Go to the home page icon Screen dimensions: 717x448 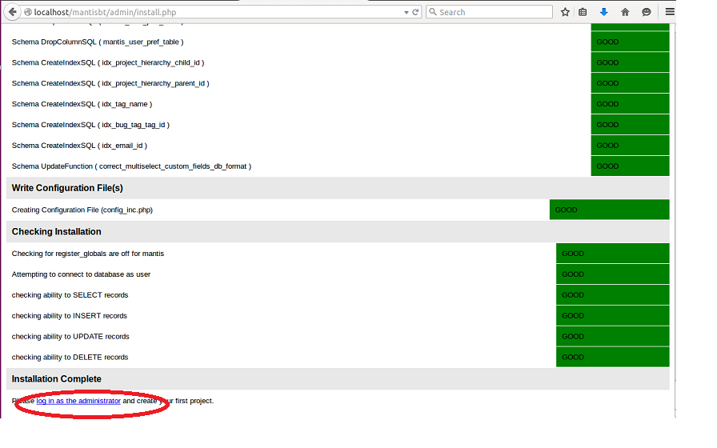click(625, 12)
